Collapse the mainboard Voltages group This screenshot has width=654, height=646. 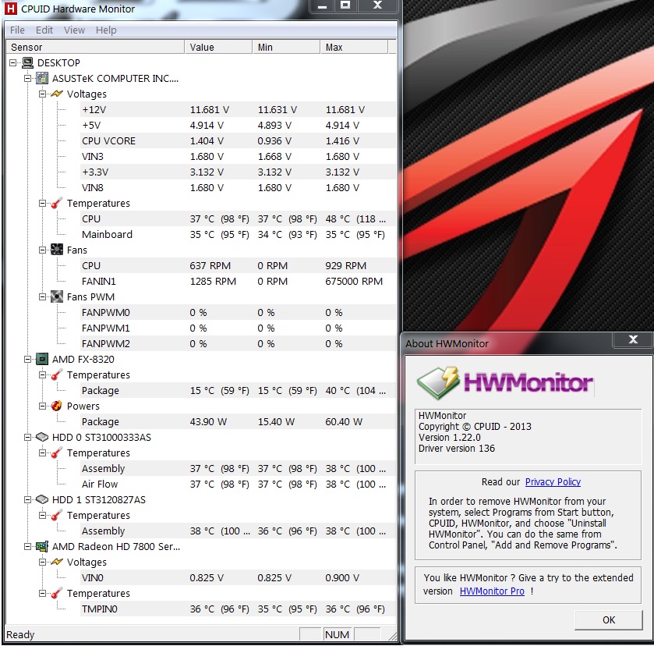coord(42,94)
